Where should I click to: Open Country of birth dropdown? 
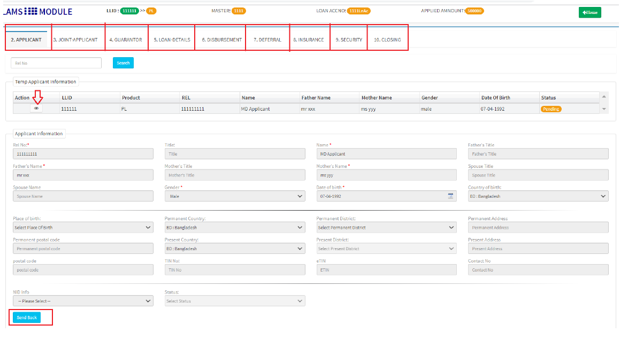click(x=538, y=196)
